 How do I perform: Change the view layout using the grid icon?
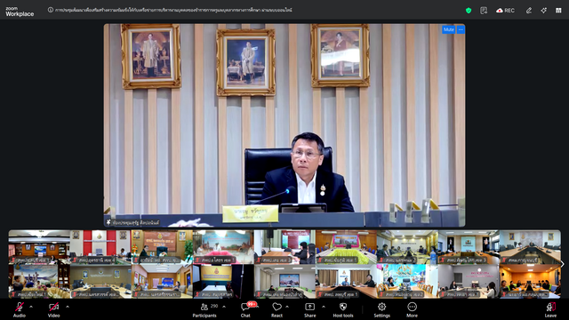[558, 11]
